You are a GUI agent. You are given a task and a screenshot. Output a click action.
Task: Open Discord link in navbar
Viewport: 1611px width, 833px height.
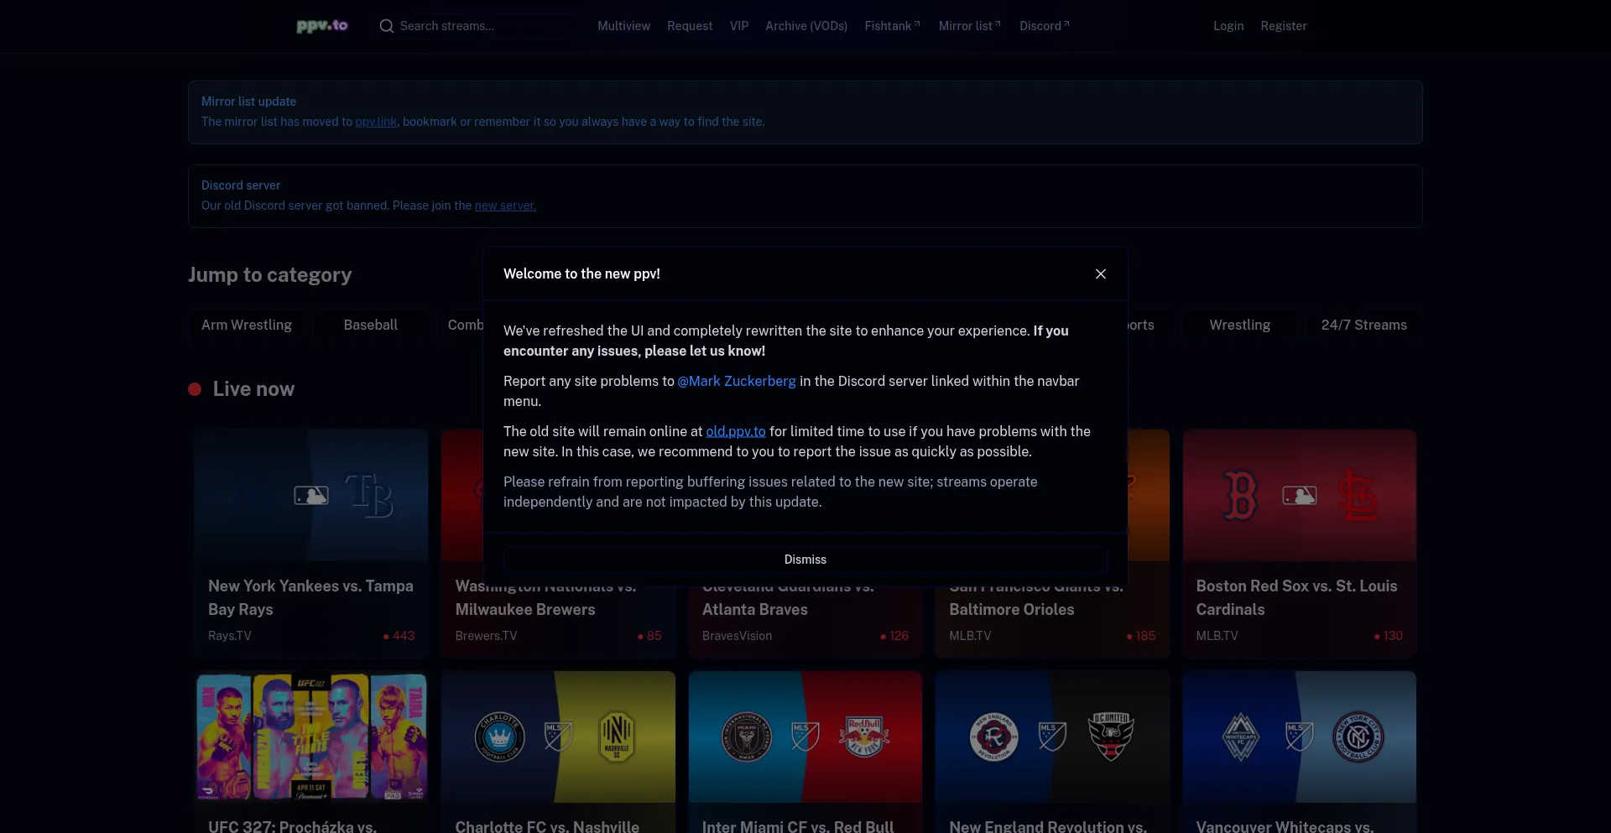[x=1045, y=26]
